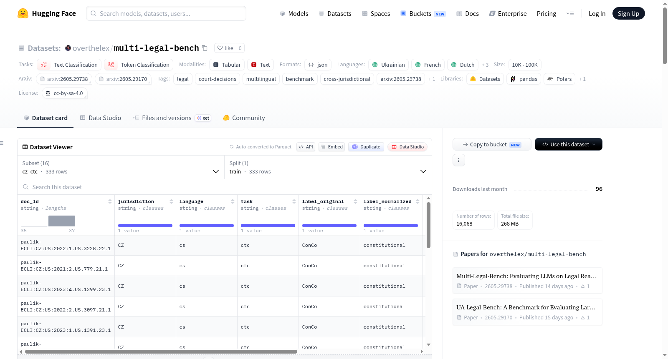Sort the language column

(x=233, y=201)
